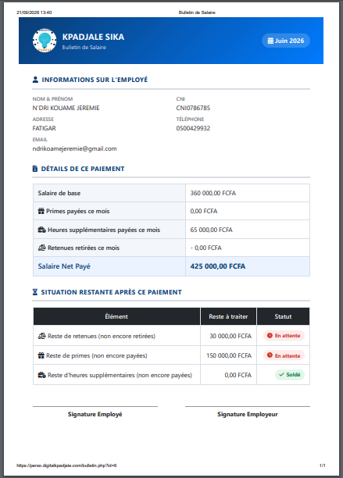Click the NOM & PRÉNOM field label

click(53, 98)
